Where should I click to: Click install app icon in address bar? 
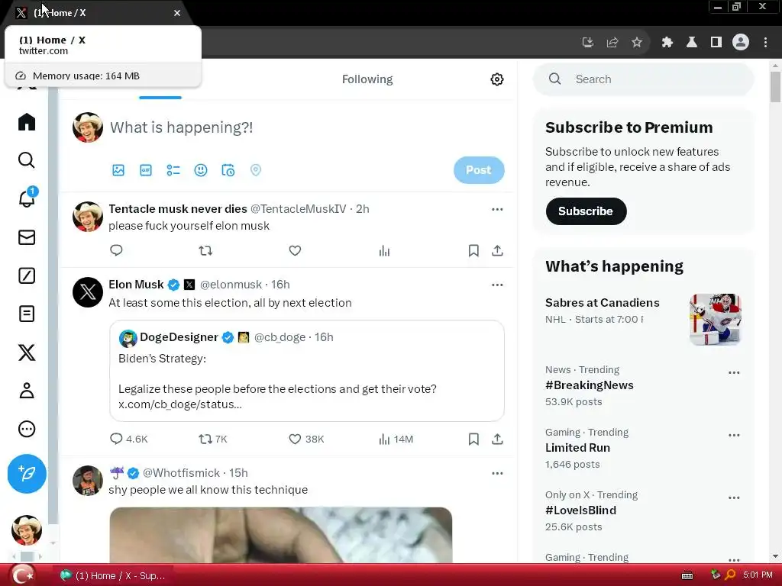[x=587, y=43]
